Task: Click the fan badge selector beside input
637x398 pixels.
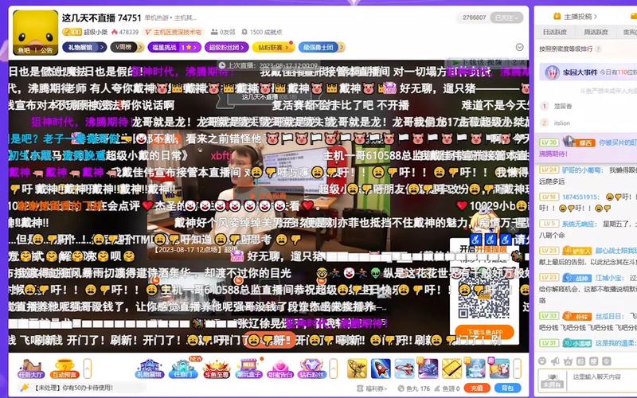Action: [552, 380]
